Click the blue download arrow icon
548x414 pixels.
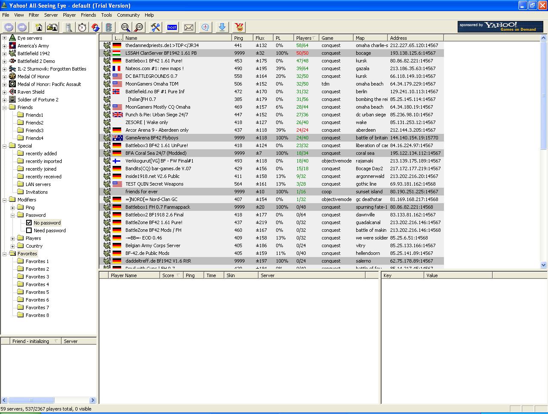point(222,27)
